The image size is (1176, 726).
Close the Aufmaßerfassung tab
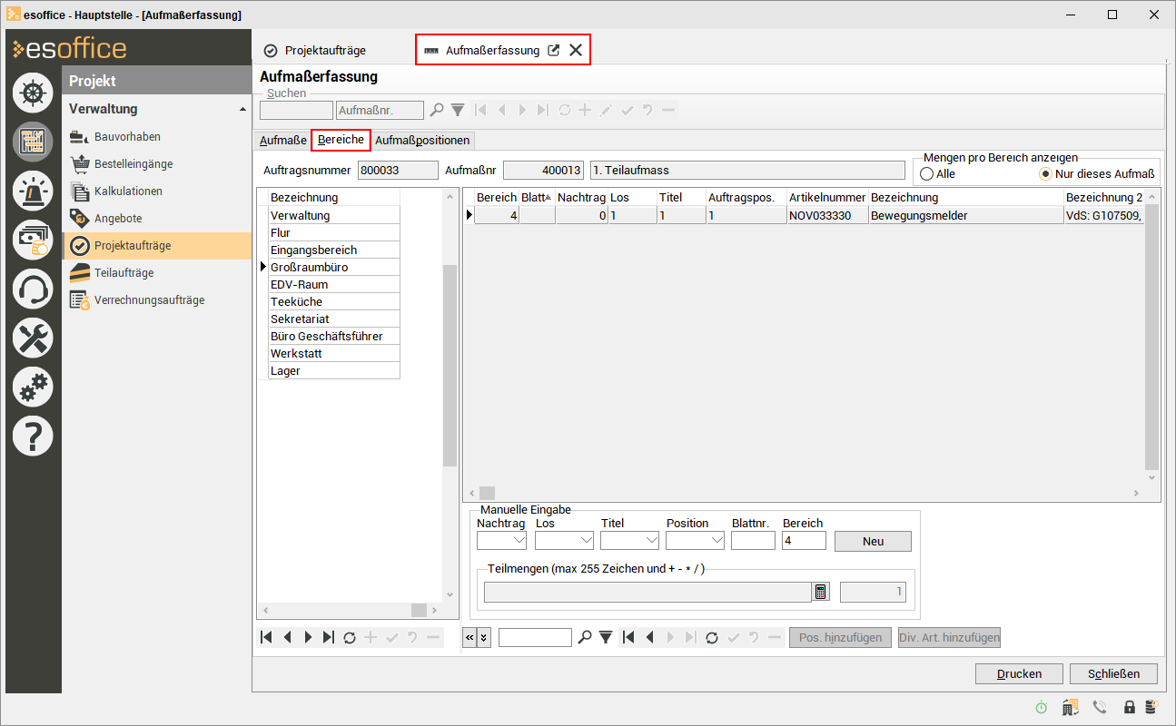click(x=576, y=50)
